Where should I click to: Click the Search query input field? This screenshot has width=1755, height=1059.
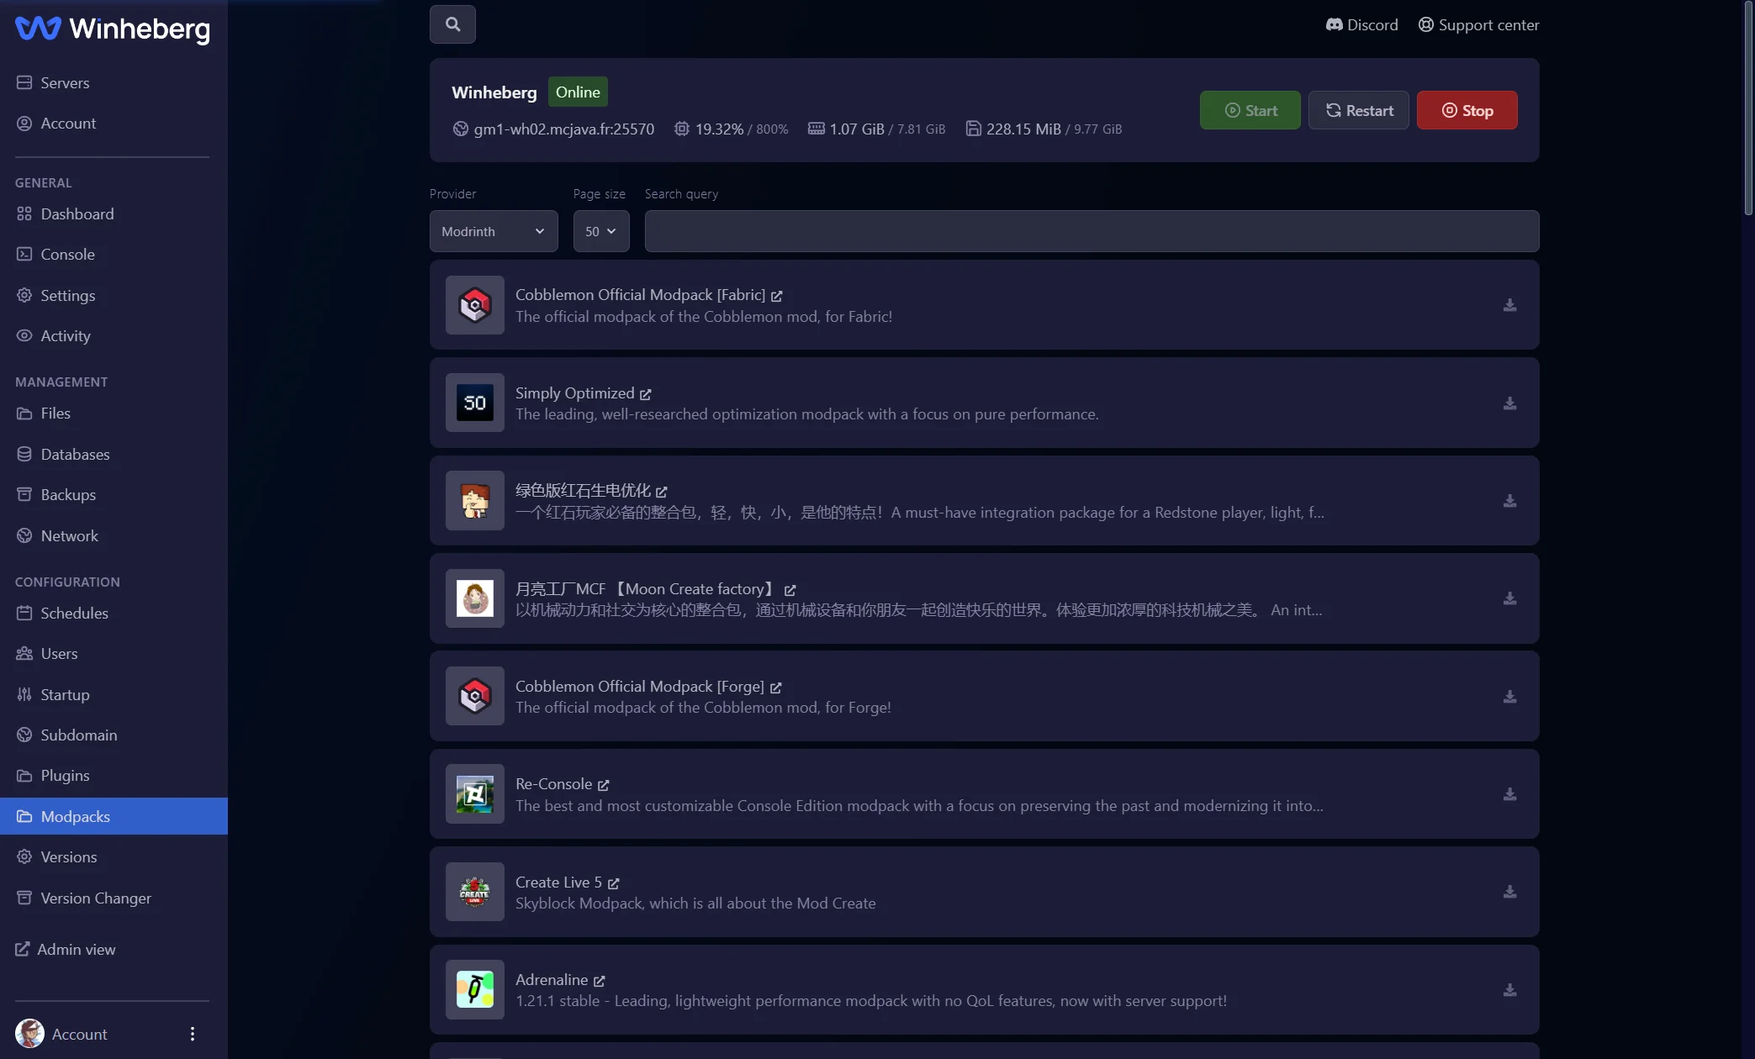pos(1091,231)
